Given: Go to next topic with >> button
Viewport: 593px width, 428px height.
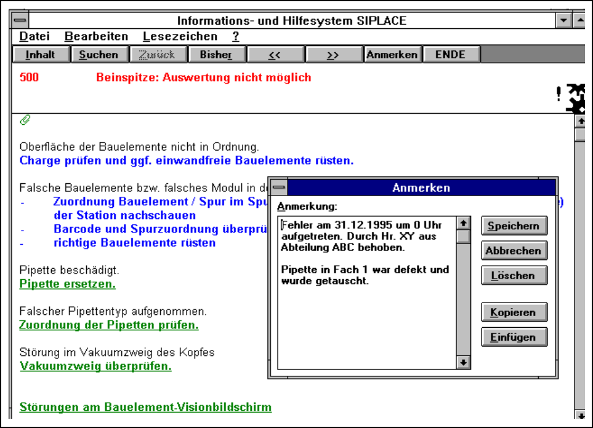Looking at the screenshot, I should tap(333, 55).
